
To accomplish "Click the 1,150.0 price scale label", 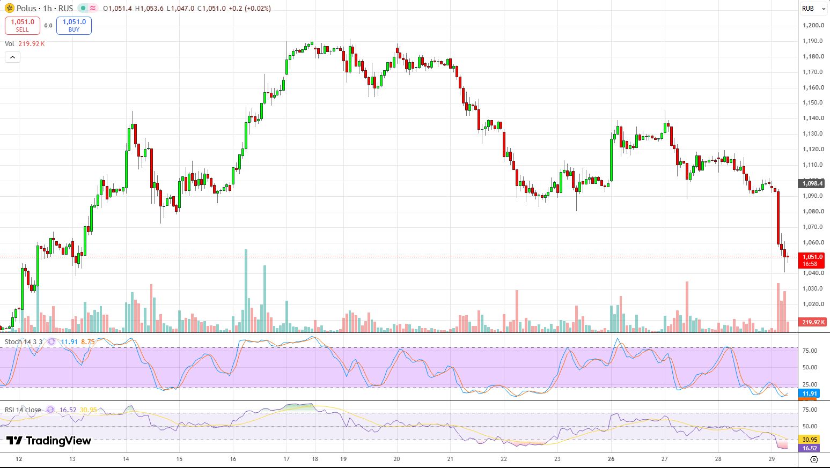I will pos(813,102).
